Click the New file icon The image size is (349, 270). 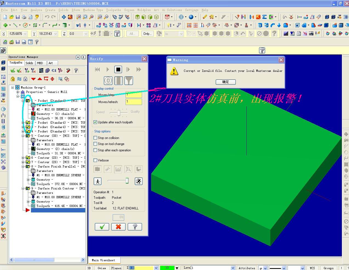point(5,17)
